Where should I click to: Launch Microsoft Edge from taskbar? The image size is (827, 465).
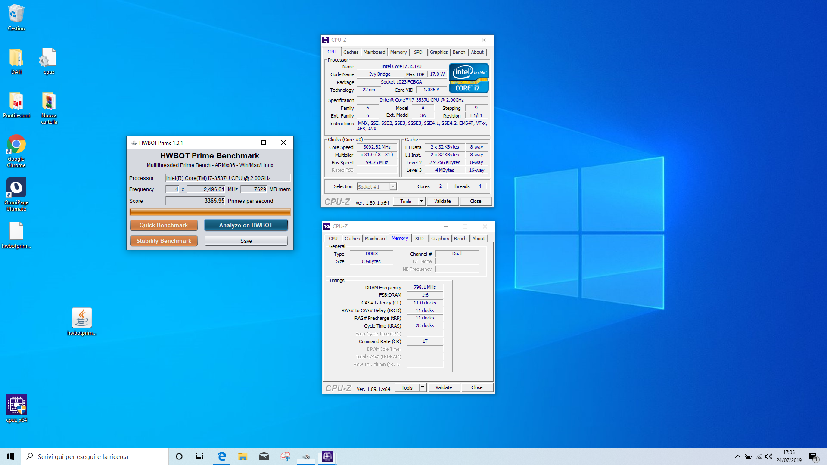tap(222, 456)
